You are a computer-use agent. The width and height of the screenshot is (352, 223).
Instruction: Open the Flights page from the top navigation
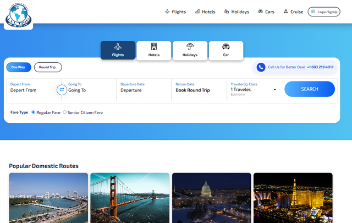(x=175, y=12)
